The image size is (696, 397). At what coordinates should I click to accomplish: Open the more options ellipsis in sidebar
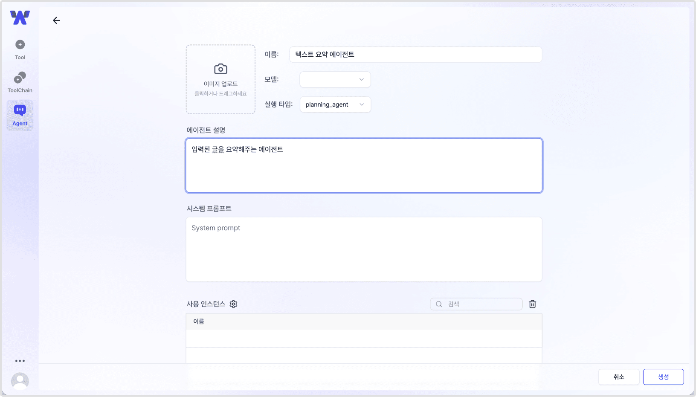click(x=20, y=361)
